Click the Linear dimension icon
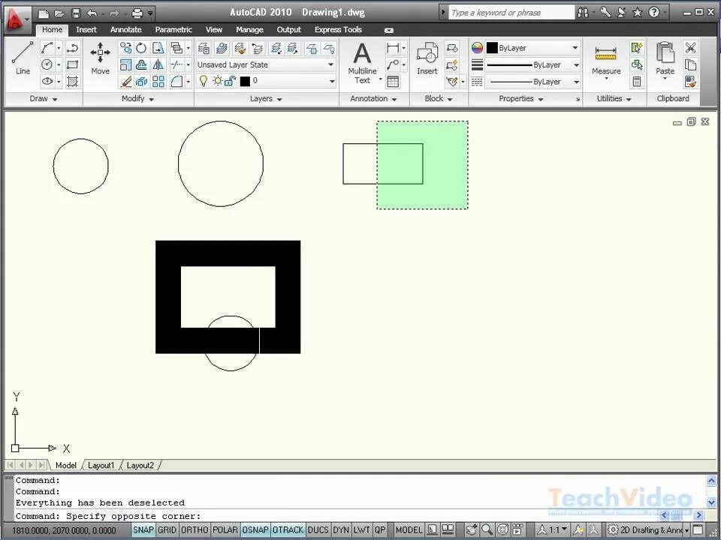Image resolution: width=721 pixels, height=540 pixels. tap(393, 48)
